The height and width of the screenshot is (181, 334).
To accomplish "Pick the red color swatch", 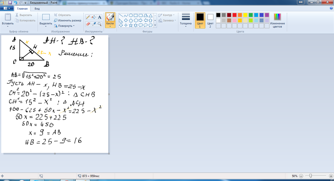I will point(234,15).
